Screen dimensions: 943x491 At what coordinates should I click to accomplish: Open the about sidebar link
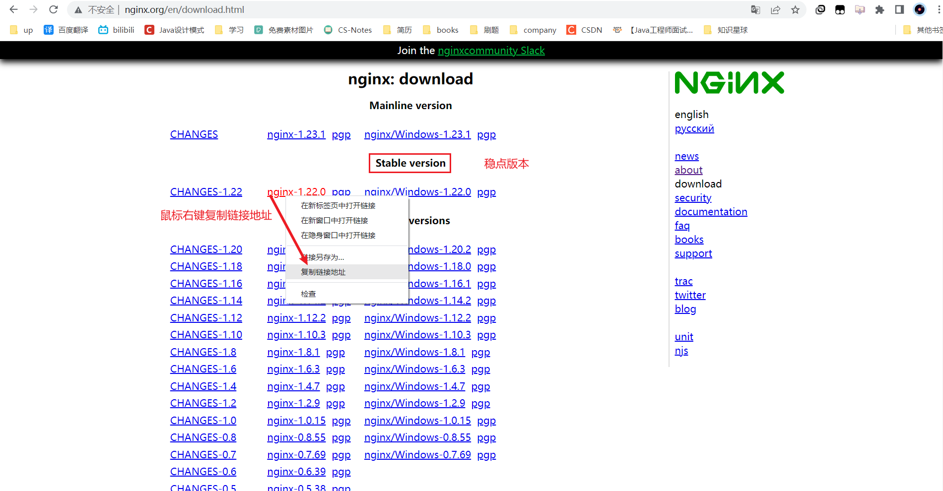(688, 170)
